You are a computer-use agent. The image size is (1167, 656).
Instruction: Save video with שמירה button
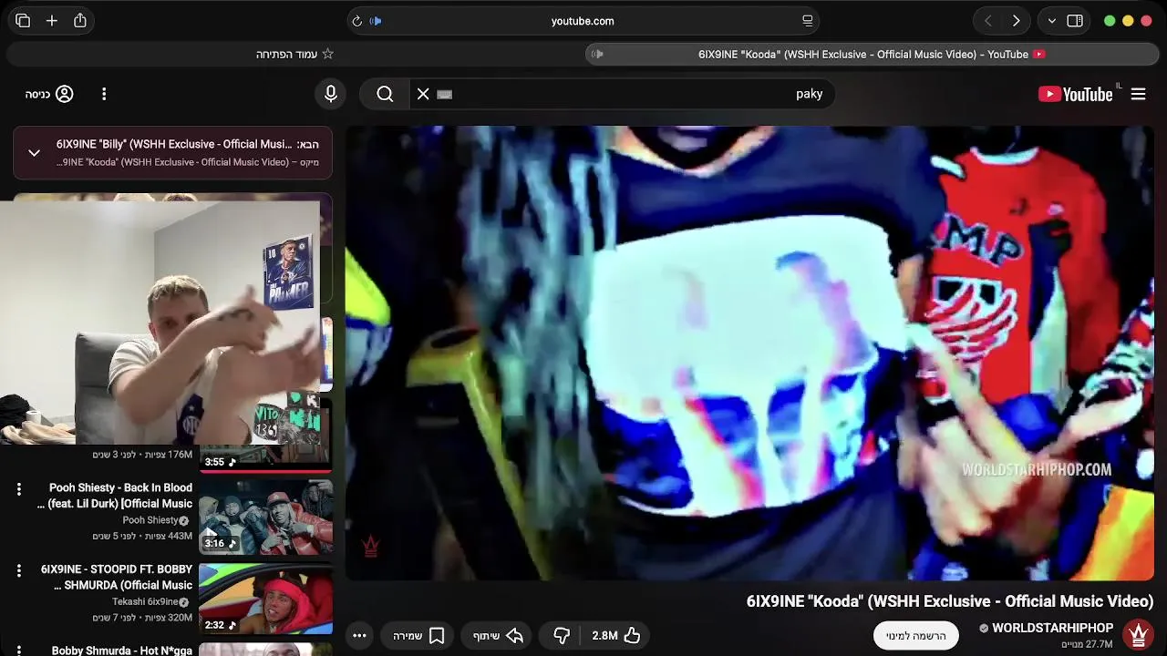(x=419, y=635)
